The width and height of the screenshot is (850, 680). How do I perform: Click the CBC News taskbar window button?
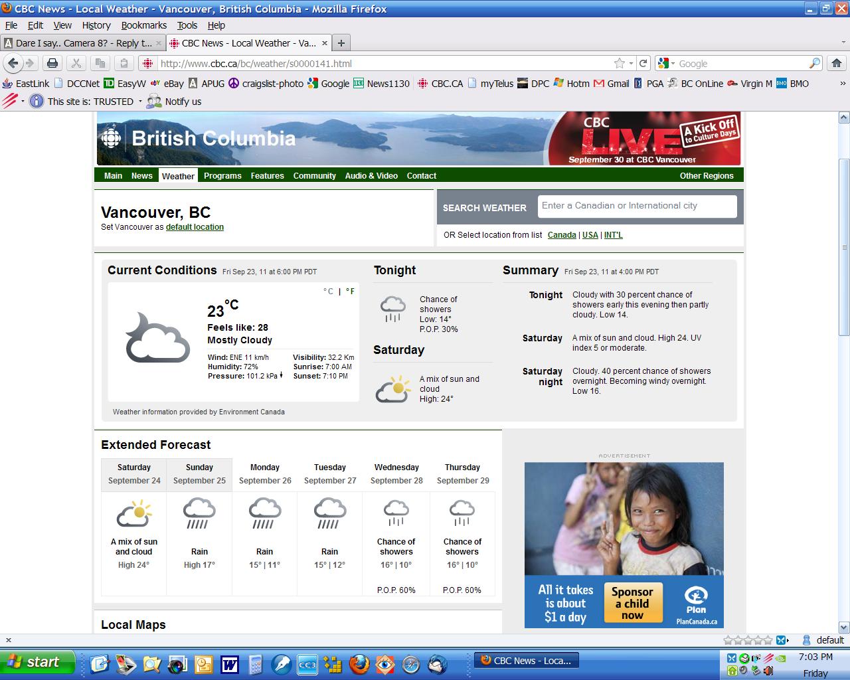click(527, 661)
